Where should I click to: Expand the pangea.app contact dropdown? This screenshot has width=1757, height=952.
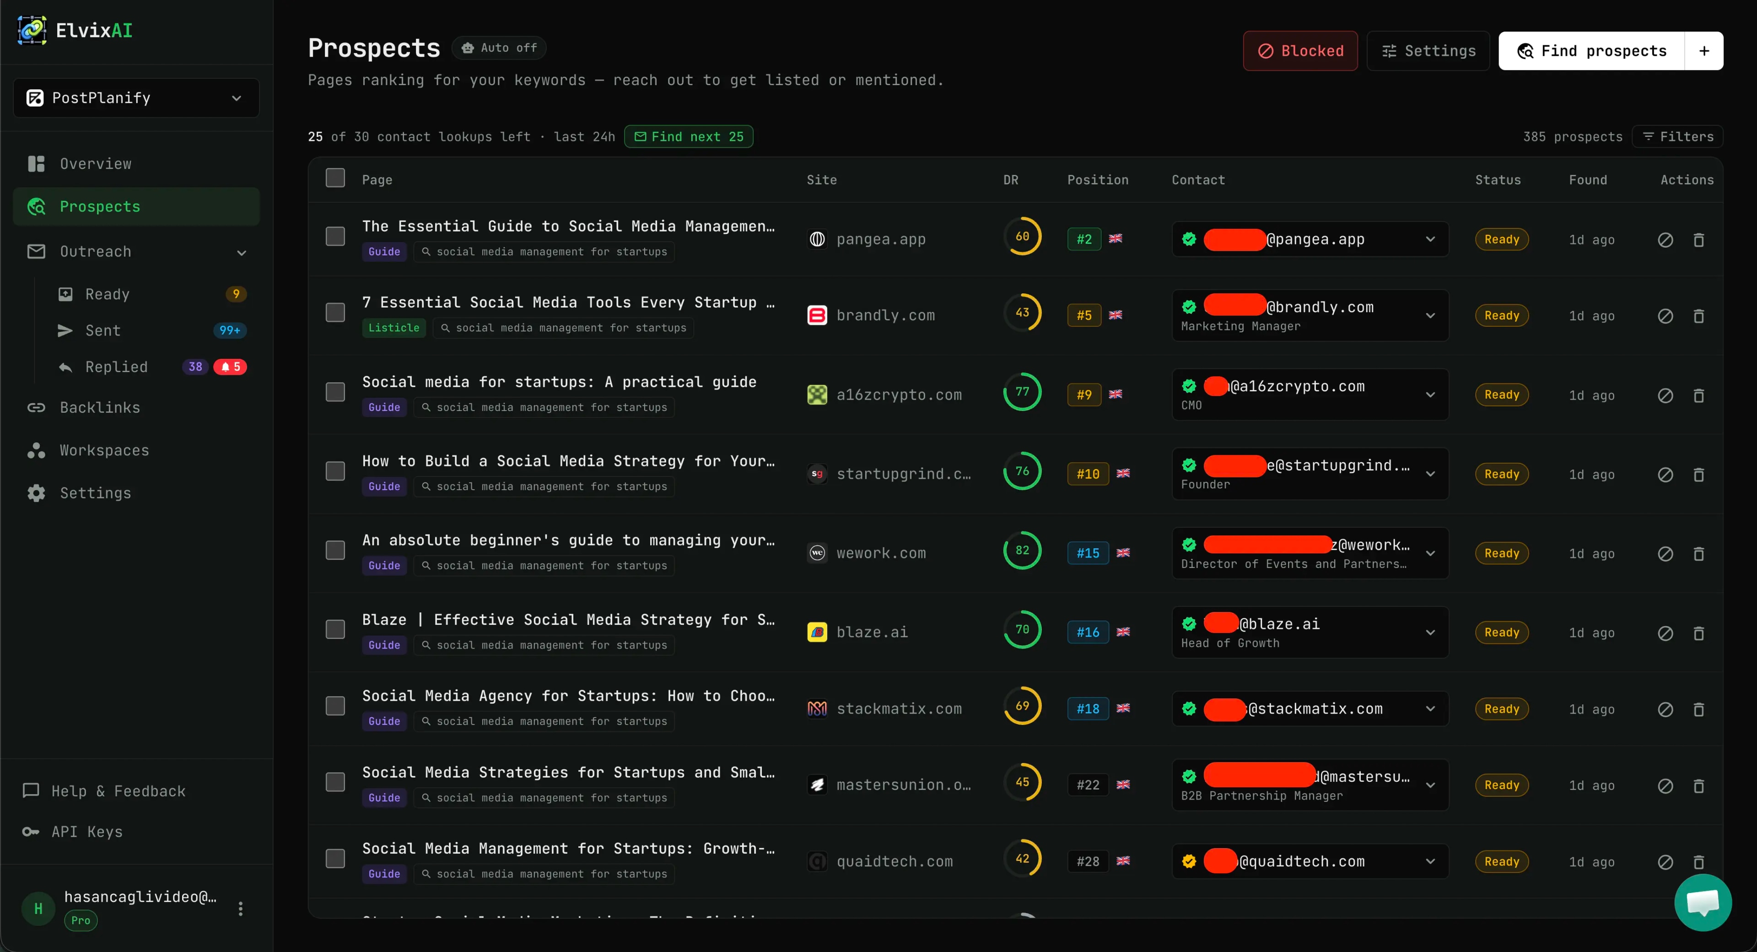[1429, 239]
